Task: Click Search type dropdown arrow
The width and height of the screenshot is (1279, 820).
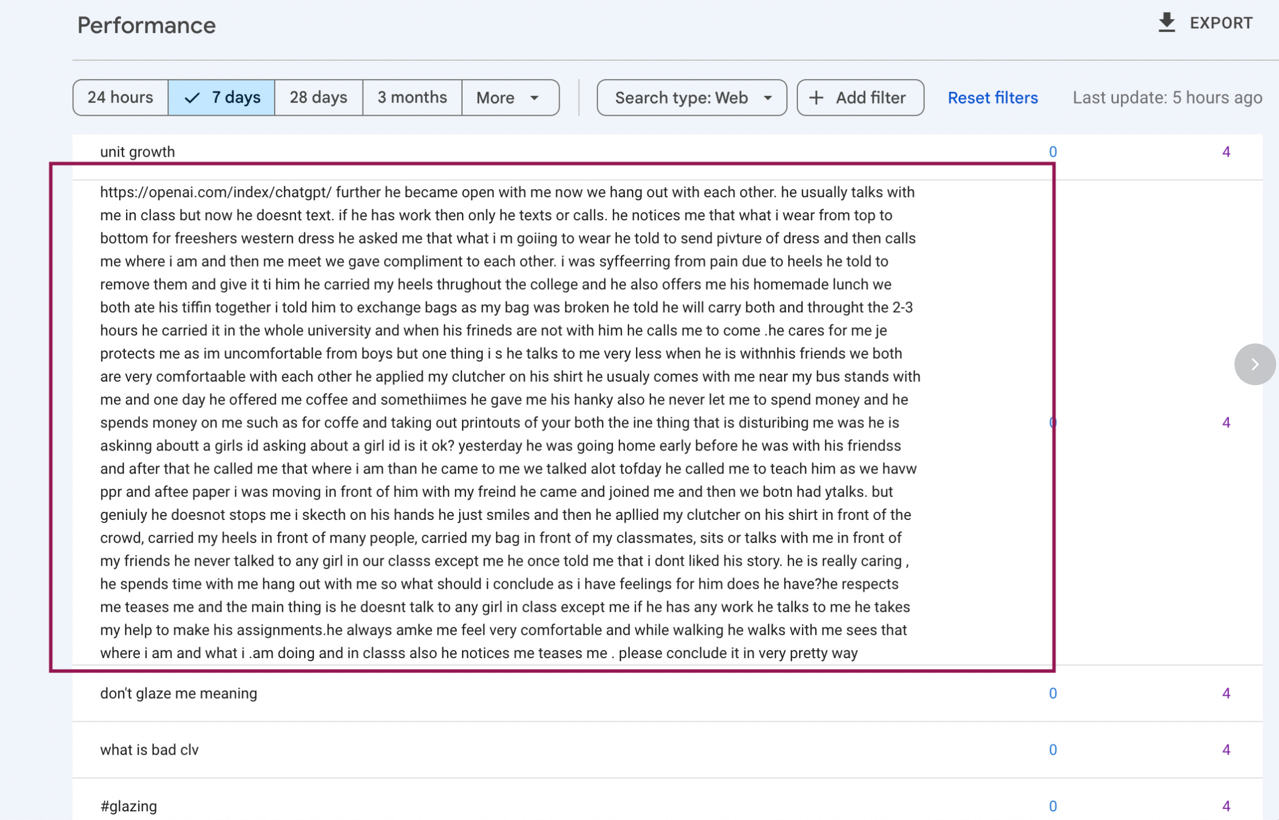Action: [x=768, y=98]
